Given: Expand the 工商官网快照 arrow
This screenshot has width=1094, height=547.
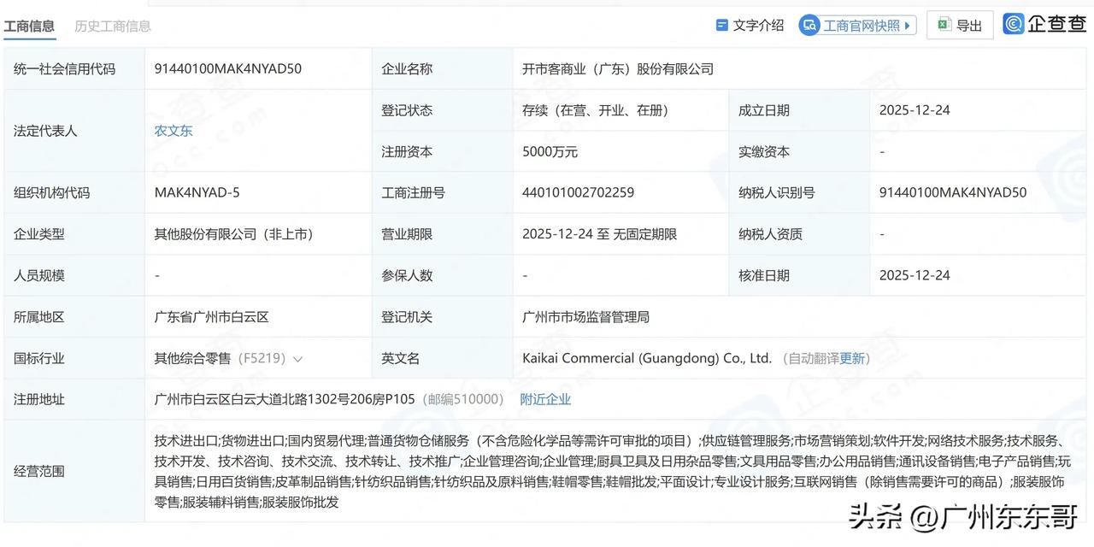Looking at the screenshot, I should pos(908,26).
